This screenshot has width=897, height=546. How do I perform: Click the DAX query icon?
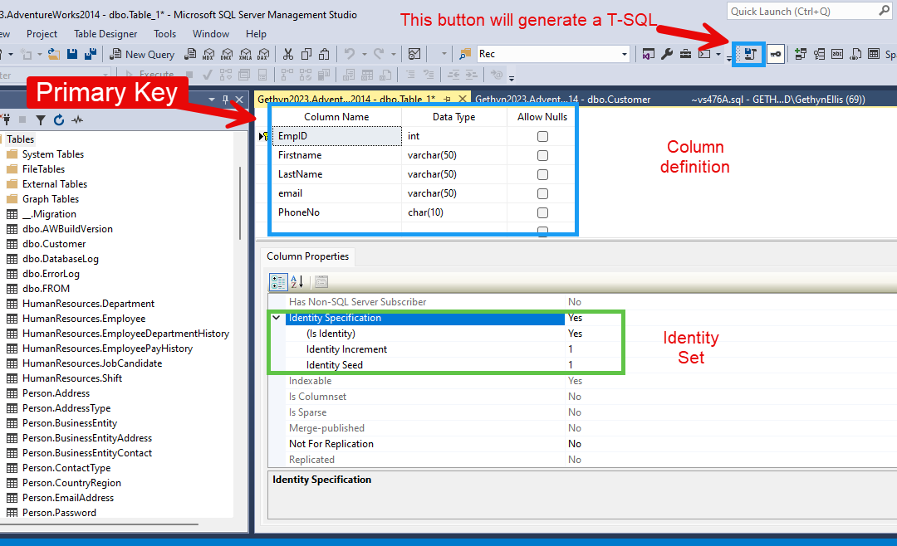tap(263, 54)
